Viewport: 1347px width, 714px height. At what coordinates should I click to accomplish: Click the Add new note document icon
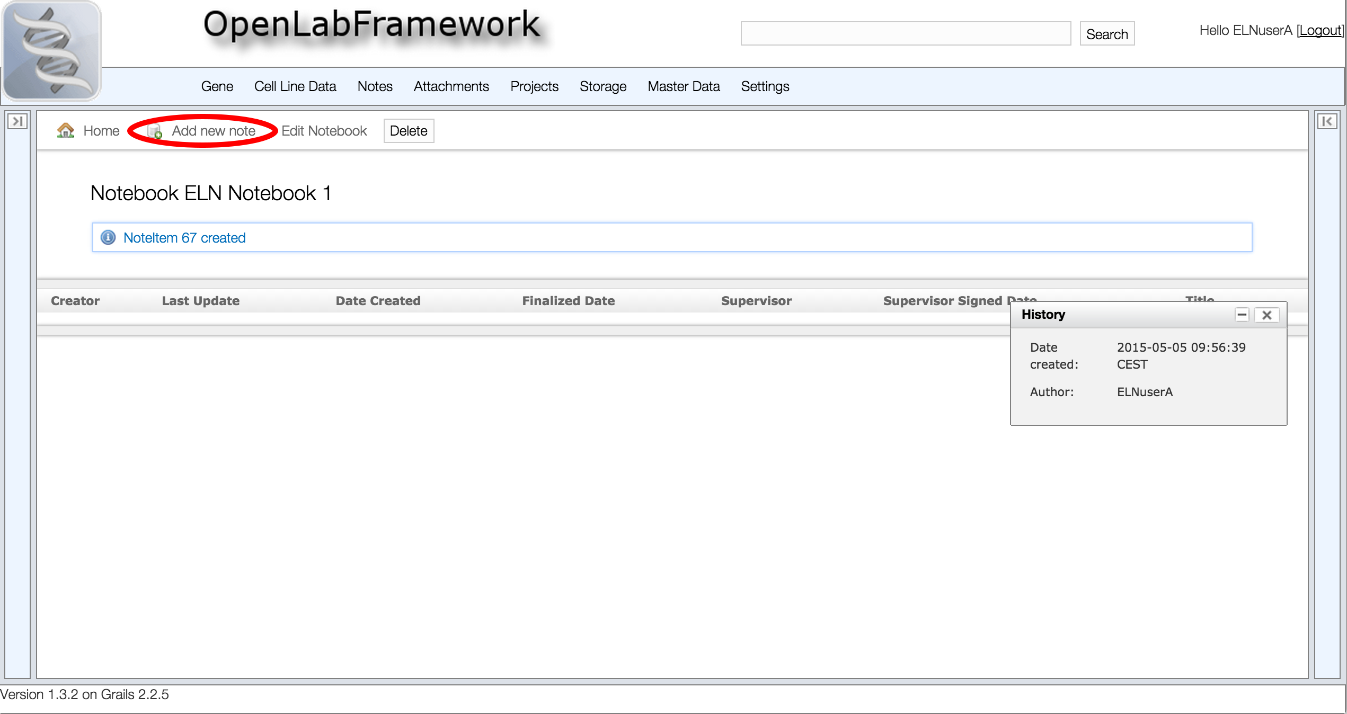coord(154,131)
